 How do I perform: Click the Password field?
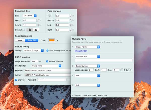pyautogui.click(x=52, y=80)
